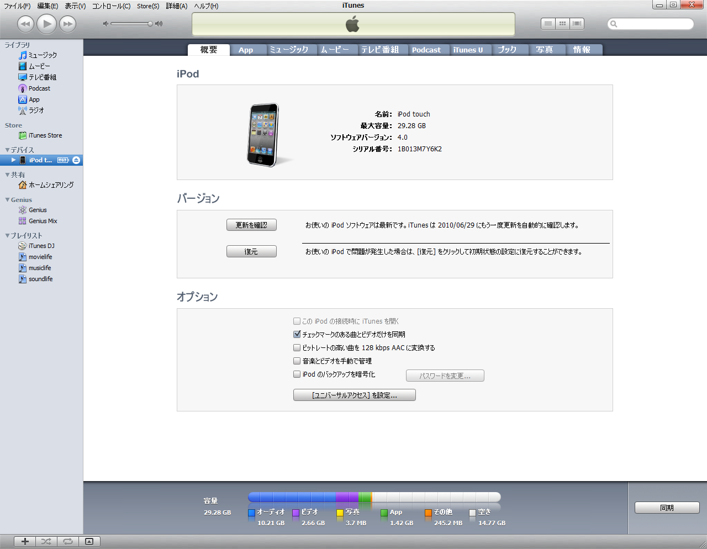The width and height of the screenshot is (707, 549).
Task: Collapse the デバイス section
Action: [x=7, y=150]
